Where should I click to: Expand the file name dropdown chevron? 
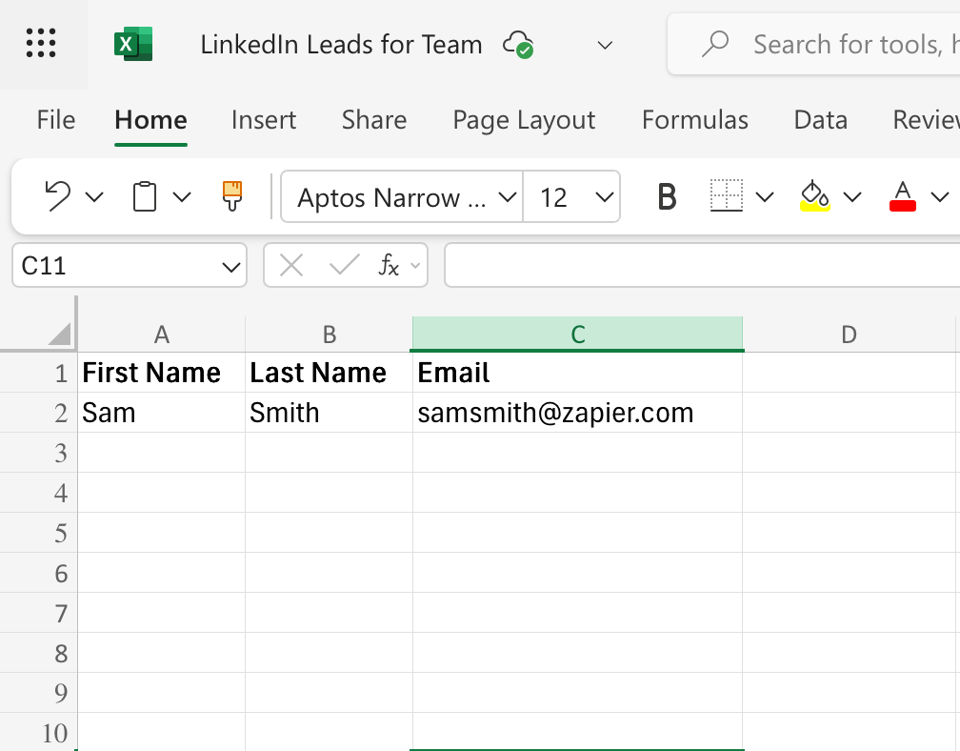click(x=605, y=46)
